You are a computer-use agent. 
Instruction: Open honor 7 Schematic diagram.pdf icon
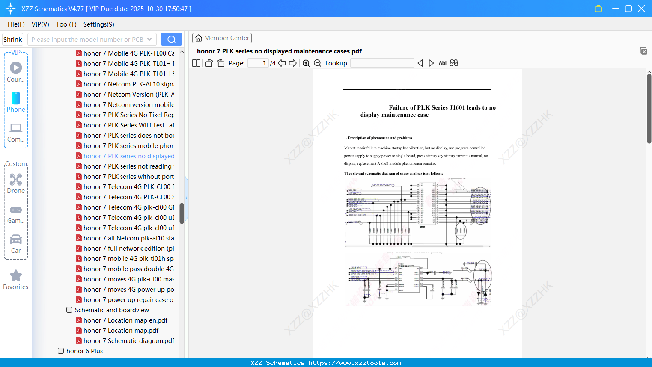point(79,341)
